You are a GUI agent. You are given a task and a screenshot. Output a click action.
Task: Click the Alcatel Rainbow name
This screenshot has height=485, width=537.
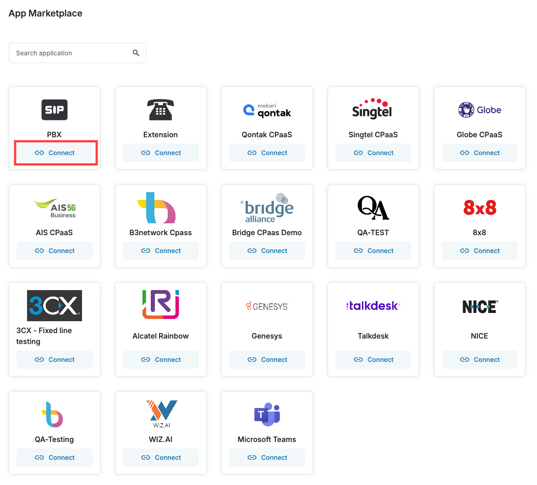[x=161, y=336]
